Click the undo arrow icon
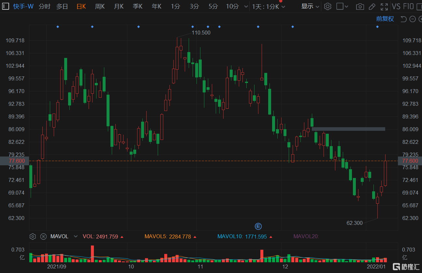 click(403, 19)
